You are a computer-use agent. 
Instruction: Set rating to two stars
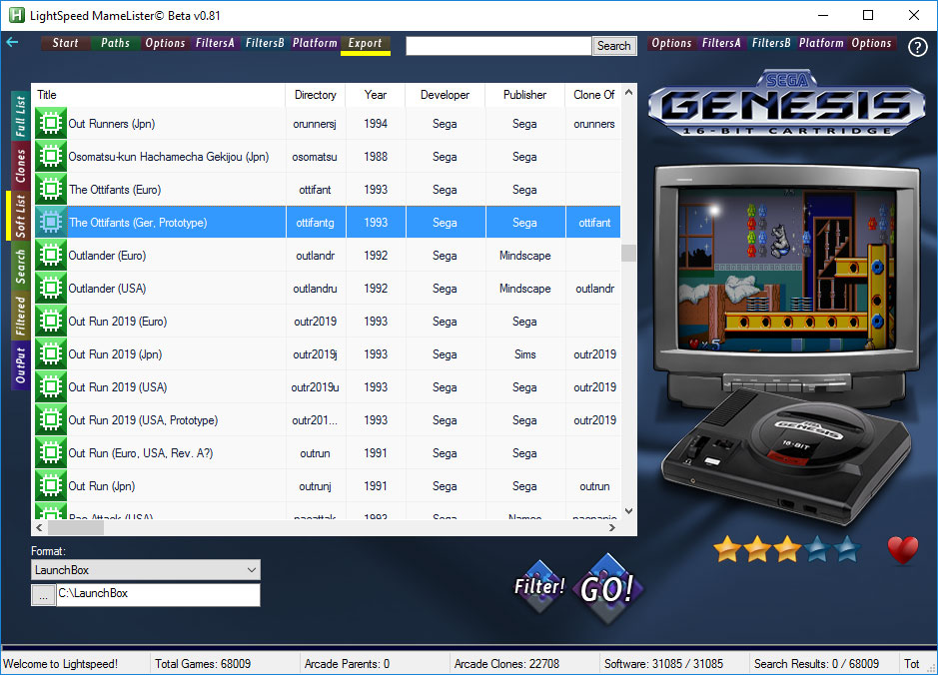pos(757,549)
